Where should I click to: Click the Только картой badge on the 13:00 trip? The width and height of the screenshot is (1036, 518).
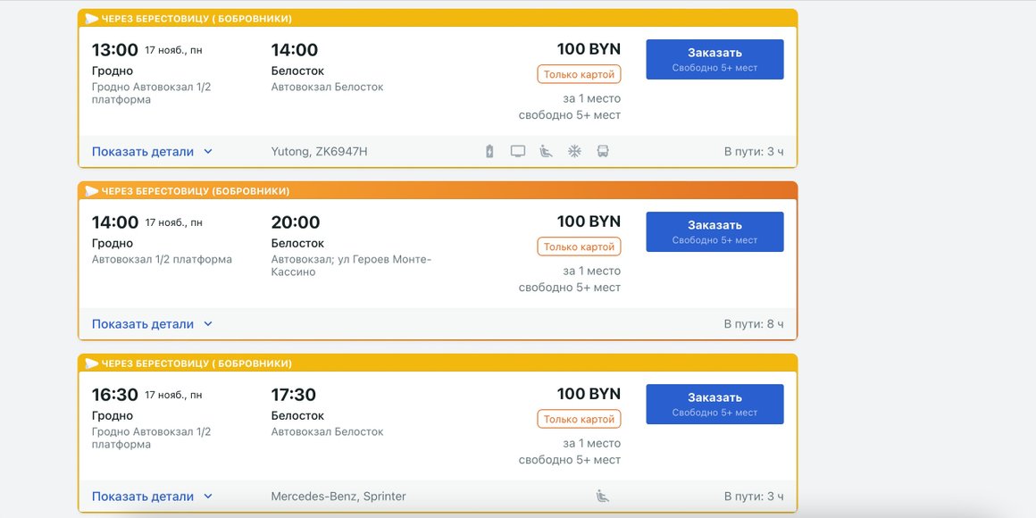point(579,74)
